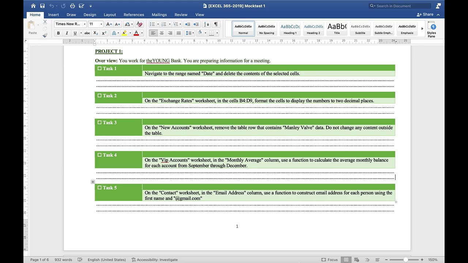
Task: Open the font color dropdown arrow
Action: (x=141, y=33)
